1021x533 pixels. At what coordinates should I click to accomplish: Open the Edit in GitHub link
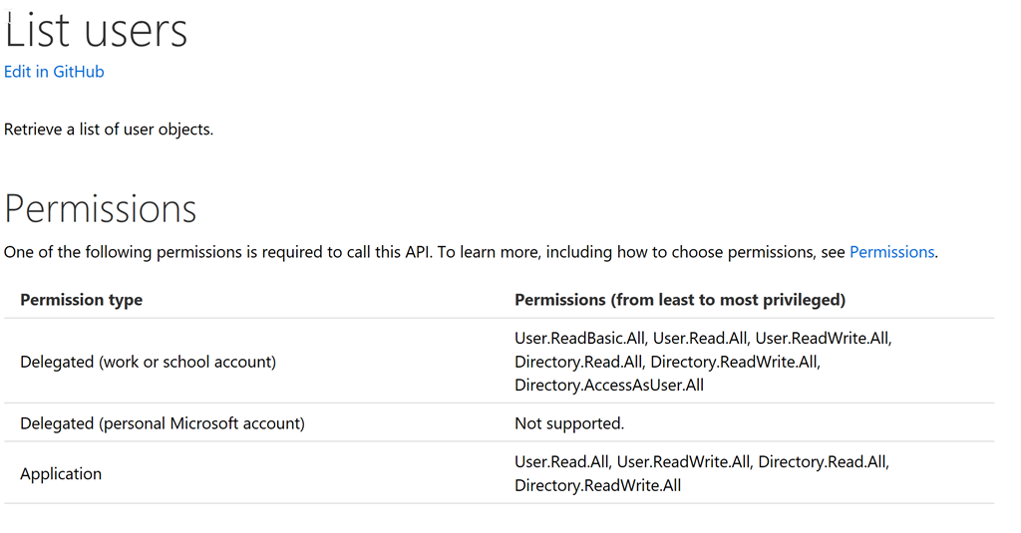pos(54,72)
